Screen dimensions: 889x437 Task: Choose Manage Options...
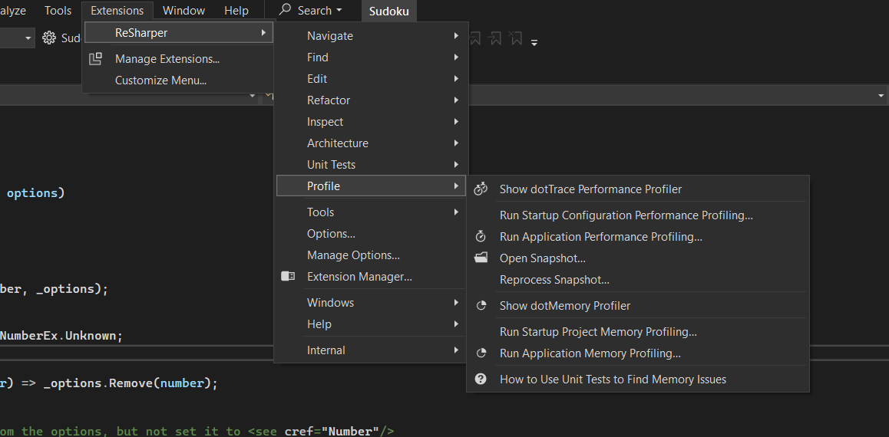point(372,255)
